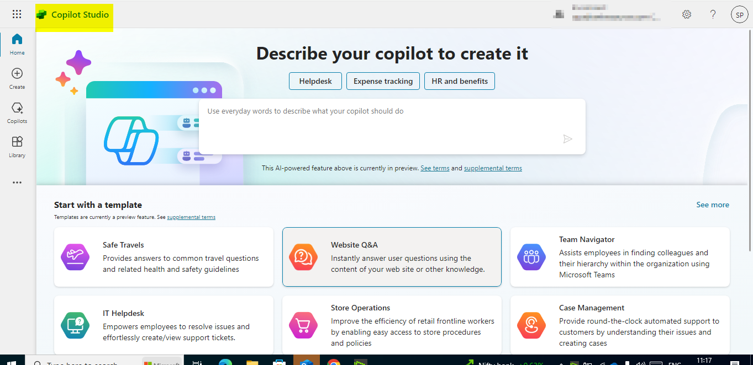This screenshot has width=753, height=365.
Task: Open the Settings gear icon
Action: click(687, 14)
